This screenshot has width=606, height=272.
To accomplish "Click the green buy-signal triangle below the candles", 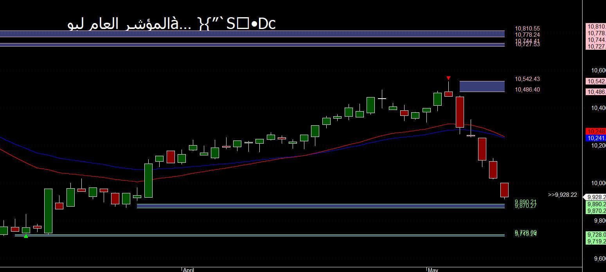I will pyautogui.click(x=26, y=236).
